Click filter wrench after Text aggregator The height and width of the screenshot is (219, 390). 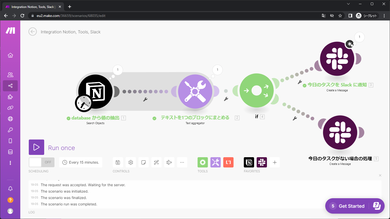pyautogui.click(x=226, y=99)
